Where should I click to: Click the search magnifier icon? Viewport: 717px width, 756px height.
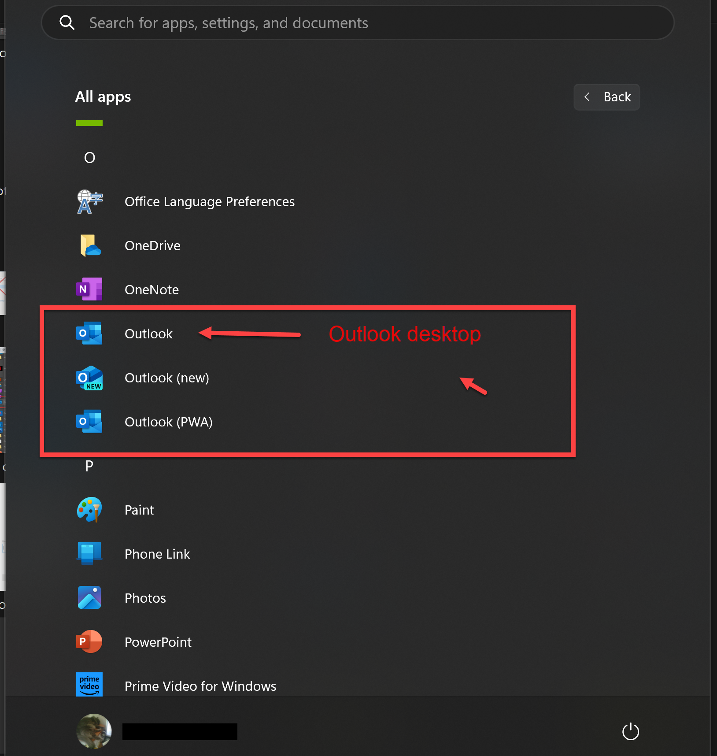(67, 22)
